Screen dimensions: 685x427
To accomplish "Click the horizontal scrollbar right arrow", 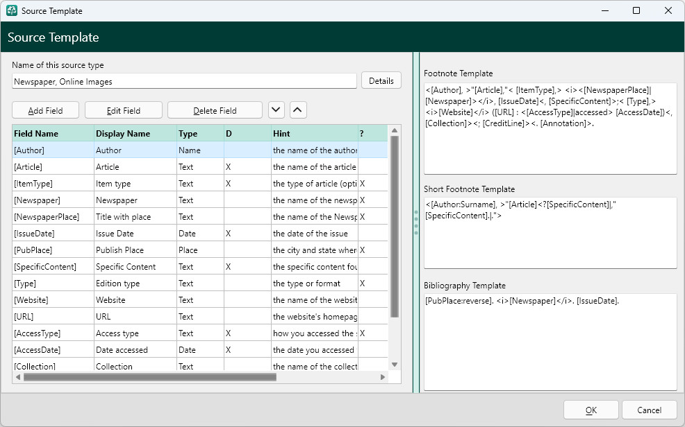I will click(x=383, y=377).
